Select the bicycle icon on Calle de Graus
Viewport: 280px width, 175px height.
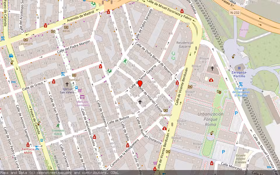tap(63, 74)
